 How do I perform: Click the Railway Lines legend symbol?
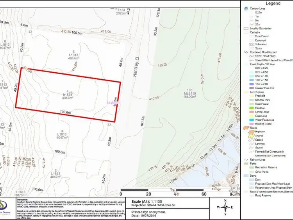click(245, 160)
